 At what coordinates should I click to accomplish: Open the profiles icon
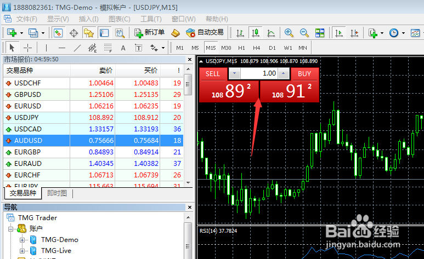pos(33,33)
